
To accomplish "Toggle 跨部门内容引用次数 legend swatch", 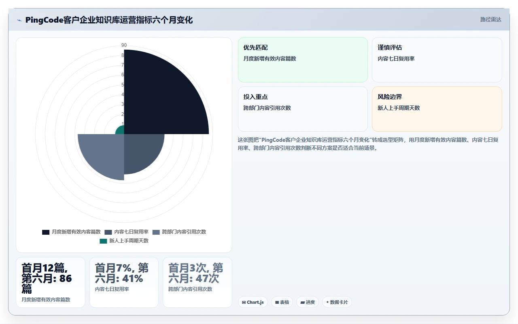I will pos(156,232).
